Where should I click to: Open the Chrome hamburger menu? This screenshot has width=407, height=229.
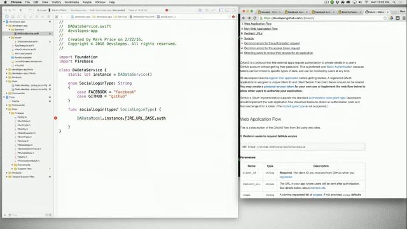404,18
